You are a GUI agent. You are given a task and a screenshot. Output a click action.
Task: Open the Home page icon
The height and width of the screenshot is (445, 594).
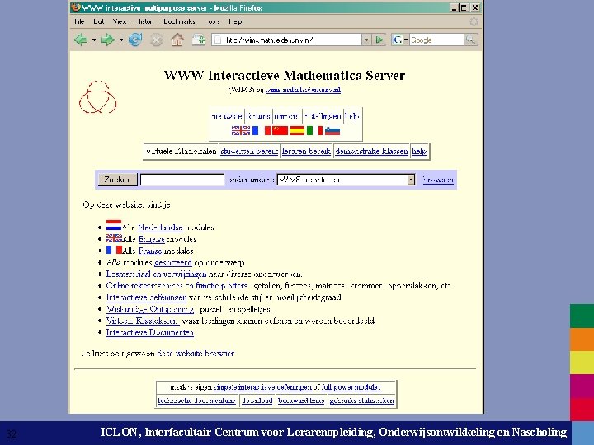click(x=177, y=40)
